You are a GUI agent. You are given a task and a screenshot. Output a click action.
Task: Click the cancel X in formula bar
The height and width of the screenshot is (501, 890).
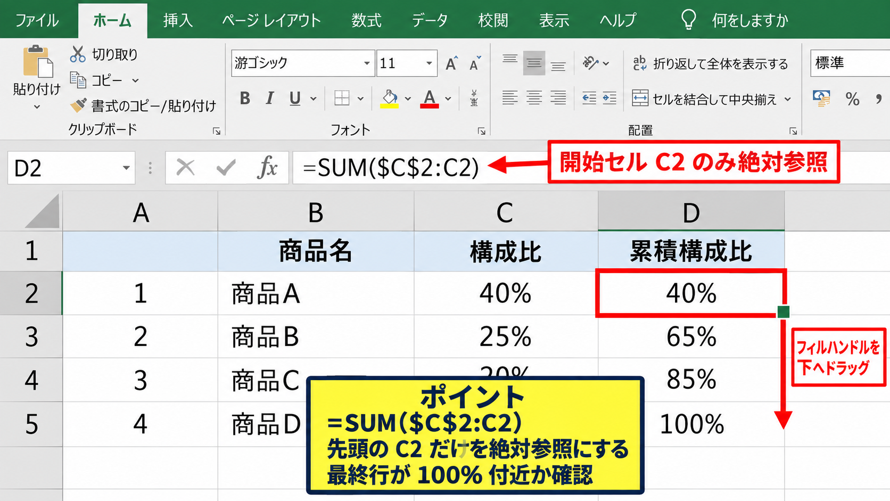click(185, 168)
